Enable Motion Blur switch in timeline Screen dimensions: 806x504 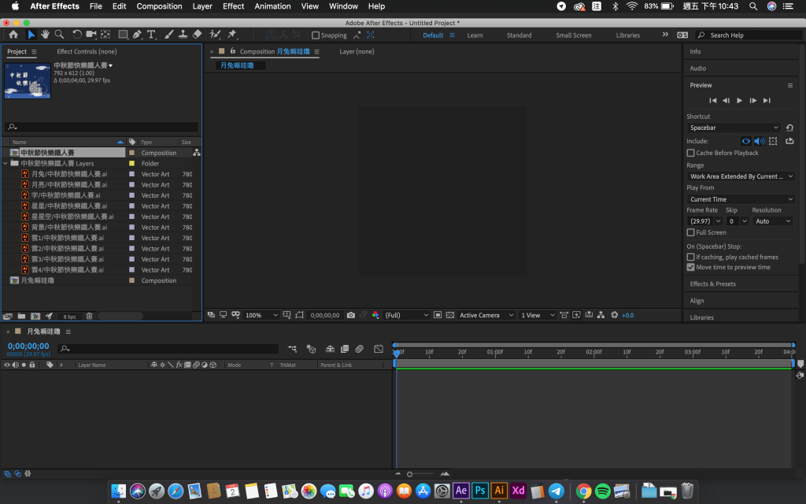tap(359, 349)
